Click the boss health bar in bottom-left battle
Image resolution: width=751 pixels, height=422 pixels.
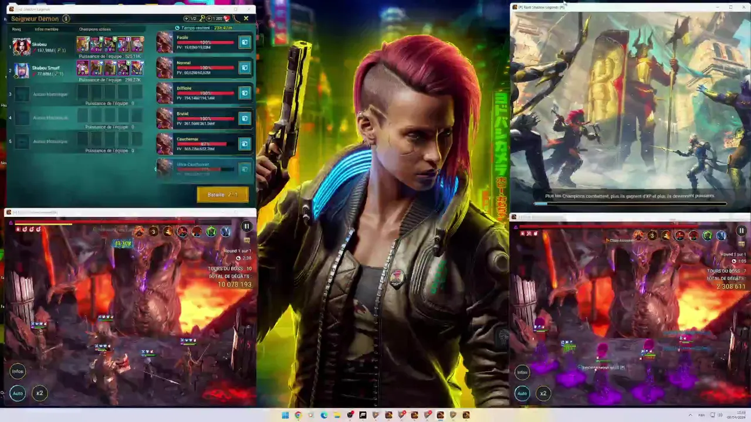point(123,223)
